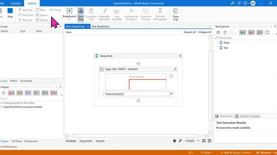The image size is (277, 155).
Task: Open the help menu icon
Action: 245,3
